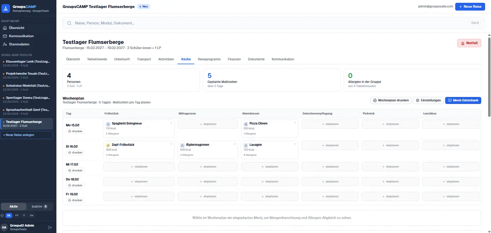Select the IT language option
Screen dimensions: 491x233
pos(24,216)
